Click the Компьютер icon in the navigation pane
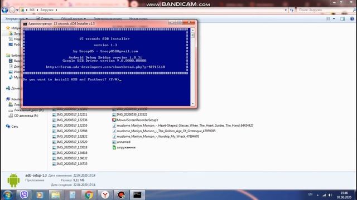This screenshot has height=200, width=357. [8, 99]
